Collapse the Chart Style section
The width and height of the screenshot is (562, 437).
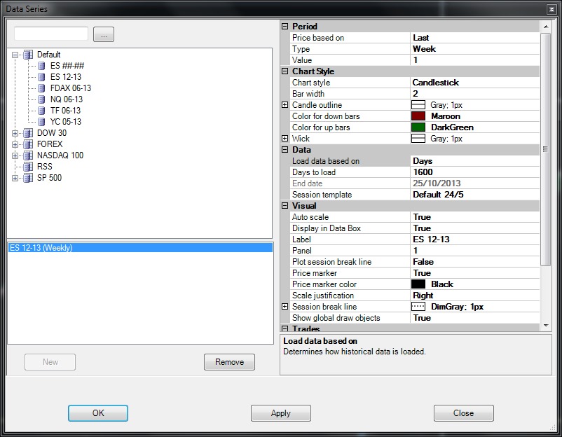[x=285, y=71]
